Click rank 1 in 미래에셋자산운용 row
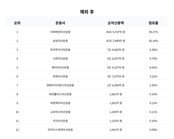Image resolution: width=174 pixels, height=139 pixels. point(17,32)
